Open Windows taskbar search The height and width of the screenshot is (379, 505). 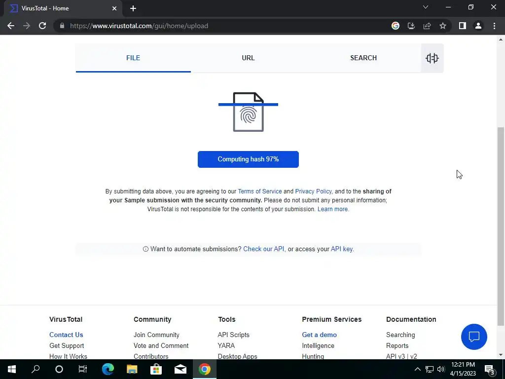[36, 369]
